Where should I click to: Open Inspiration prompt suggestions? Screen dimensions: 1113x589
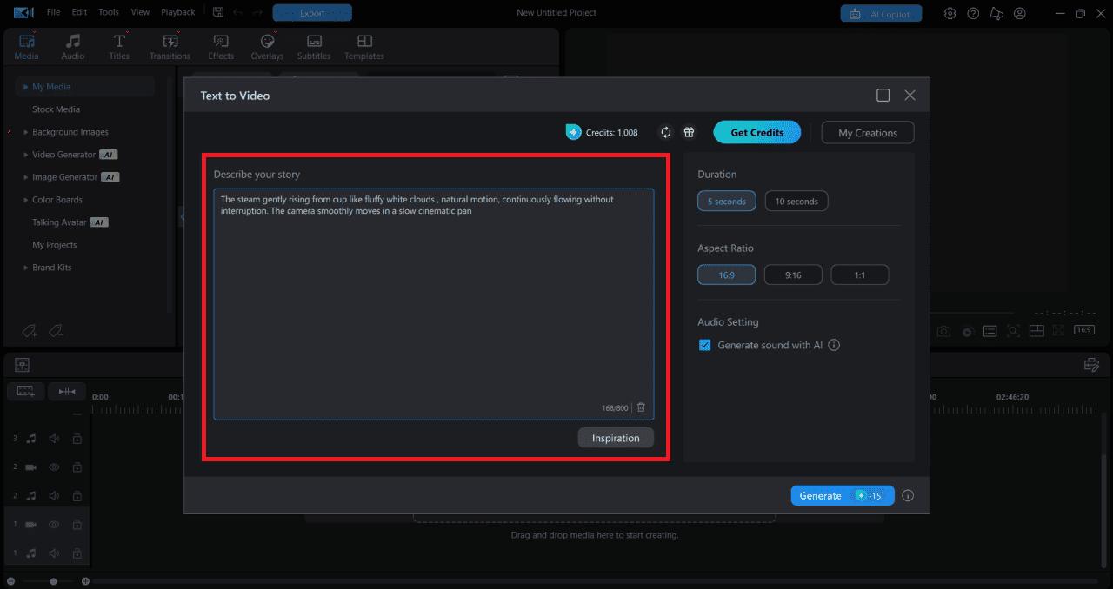(x=616, y=437)
